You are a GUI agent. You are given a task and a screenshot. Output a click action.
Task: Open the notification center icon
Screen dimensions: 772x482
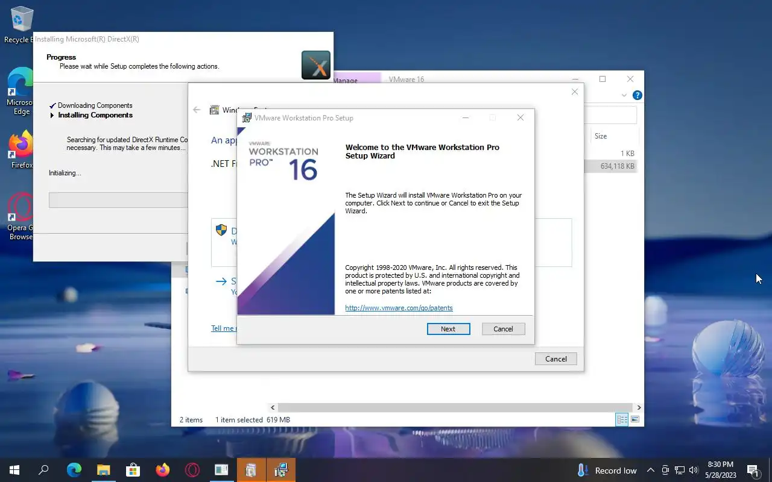753,471
